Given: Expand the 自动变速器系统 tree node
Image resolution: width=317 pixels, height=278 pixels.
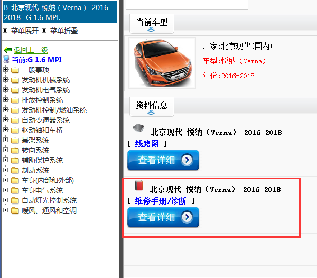Looking at the screenshot, I should (x=5, y=119).
